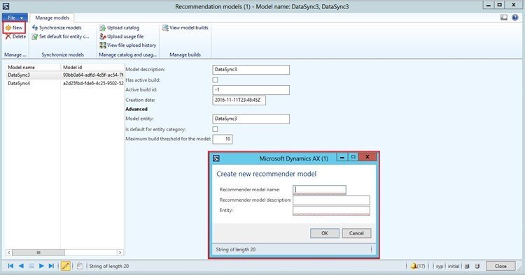This screenshot has width=525, height=275.
Task: Go to previous record
Action: tap(21, 266)
